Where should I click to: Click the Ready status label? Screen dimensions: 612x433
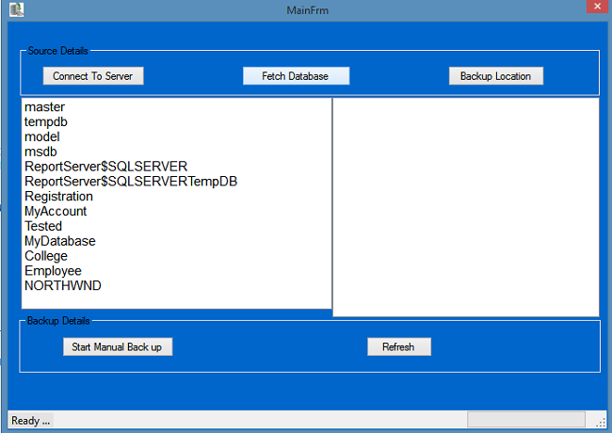tap(30, 421)
